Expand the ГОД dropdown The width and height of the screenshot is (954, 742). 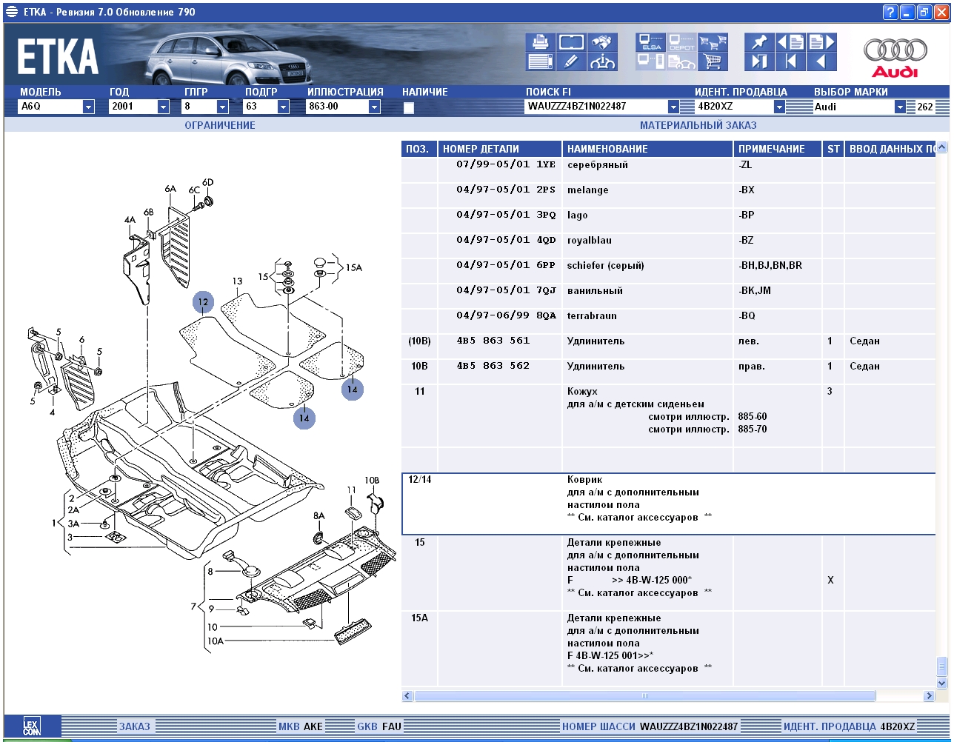click(163, 107)
